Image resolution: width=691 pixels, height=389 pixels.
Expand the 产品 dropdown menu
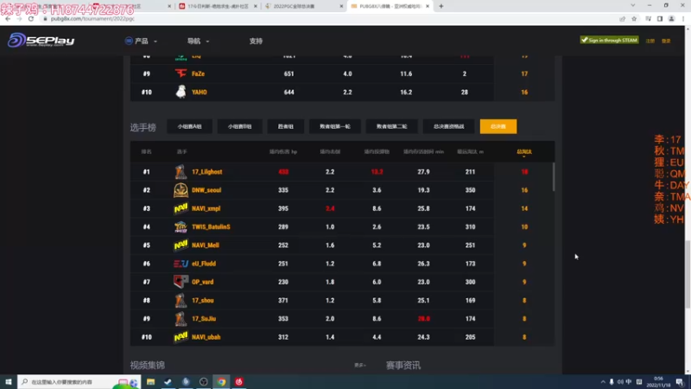pyautogui.click(x=142, y=41)
